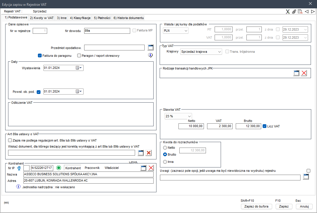317x213 pixels.
Task: Click Adres field 20-607 LUBLIN
Action: 89,180
